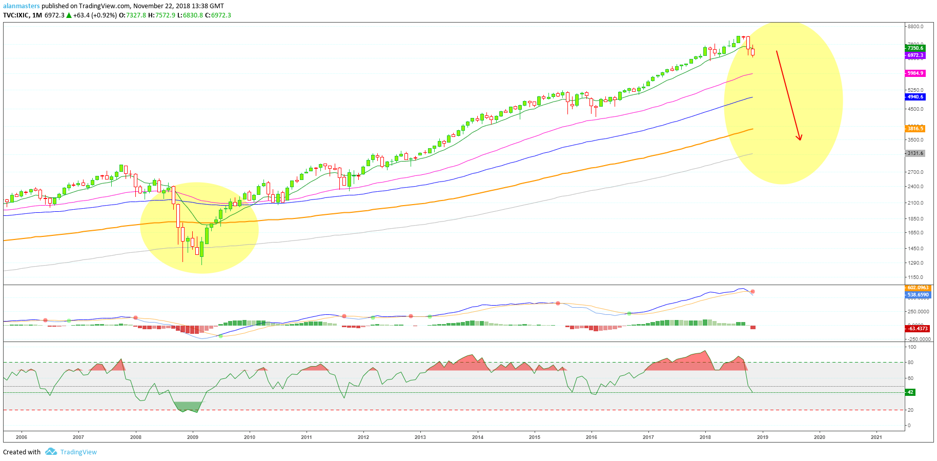Click the 2010 label on time axis

250,437
